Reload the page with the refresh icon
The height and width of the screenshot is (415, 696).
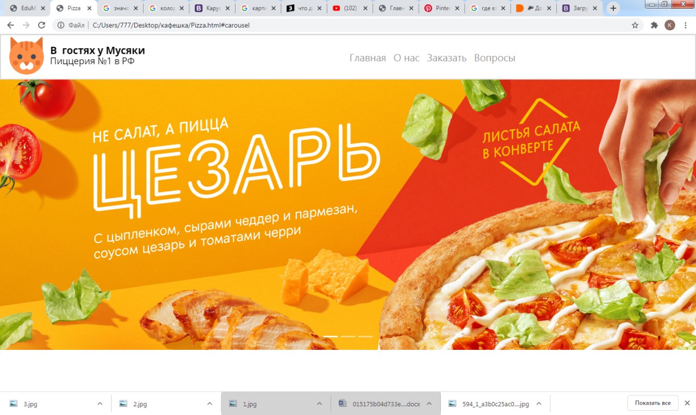pyautogui.click(x=41, y=25)
